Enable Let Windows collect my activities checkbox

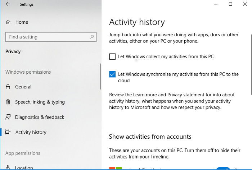(x=112, y=56)
